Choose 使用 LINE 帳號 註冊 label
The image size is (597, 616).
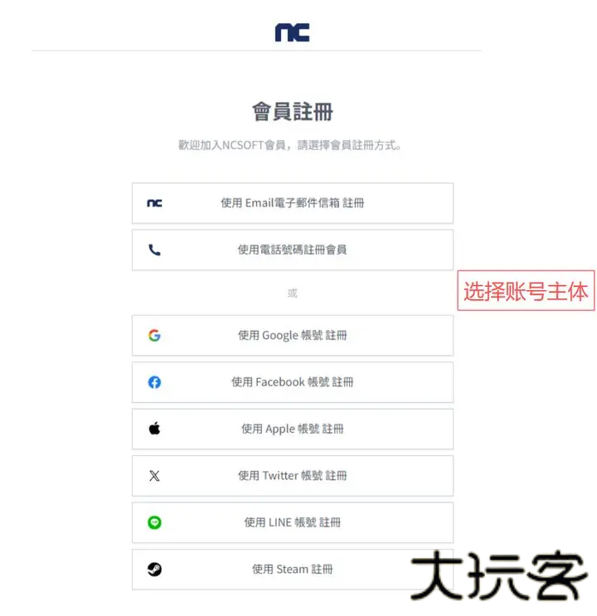292,522
